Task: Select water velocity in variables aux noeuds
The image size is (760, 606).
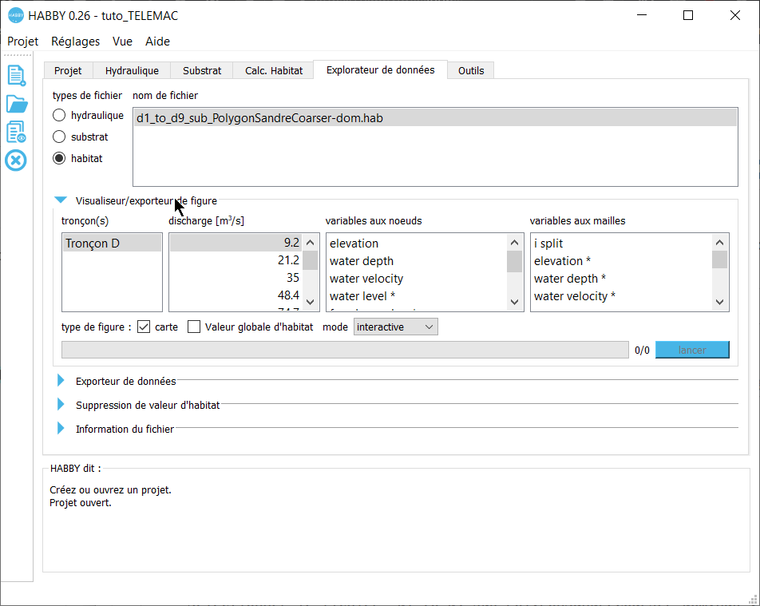Action: click(x=366, y=279)
